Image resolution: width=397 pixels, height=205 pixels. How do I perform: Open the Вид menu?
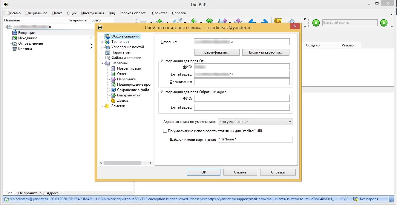(x=112, y=13)
